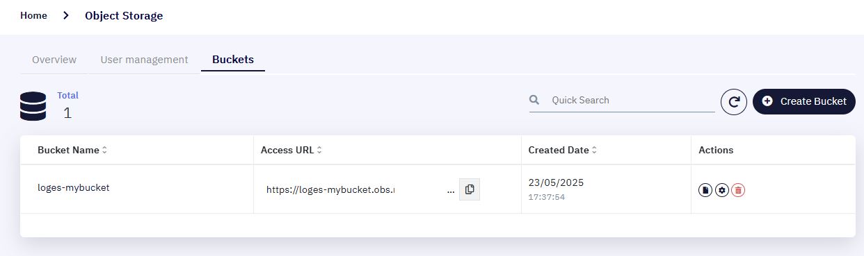Click the stacked database icon beside Total
864x256 pixels.
click(33, 107)
